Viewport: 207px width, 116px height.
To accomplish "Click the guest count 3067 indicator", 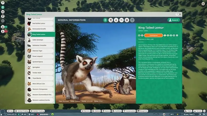I will click(x=32, y=114).
